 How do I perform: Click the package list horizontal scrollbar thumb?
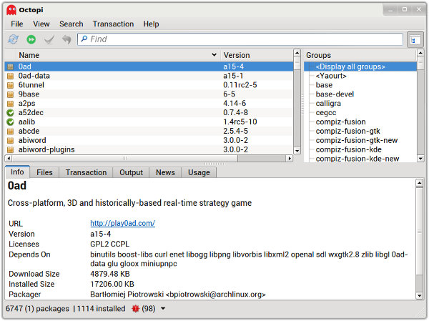(x=124, y=159)
